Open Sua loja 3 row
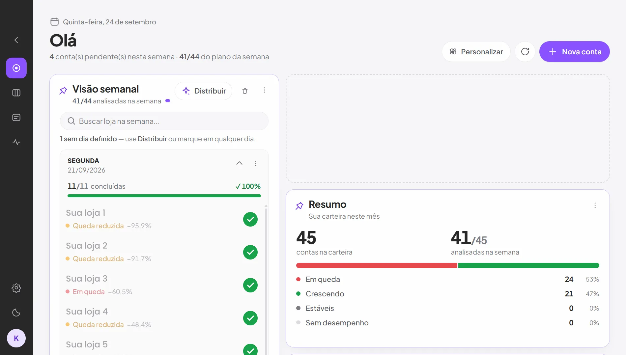Screen dimensions: 626x355 [162, 285]
